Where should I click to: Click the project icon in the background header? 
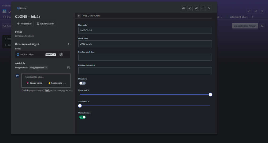[x=5, y=11]
